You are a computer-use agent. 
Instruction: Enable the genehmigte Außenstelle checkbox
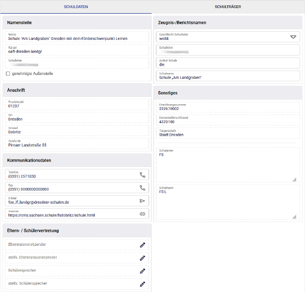(x=8, y=73)
